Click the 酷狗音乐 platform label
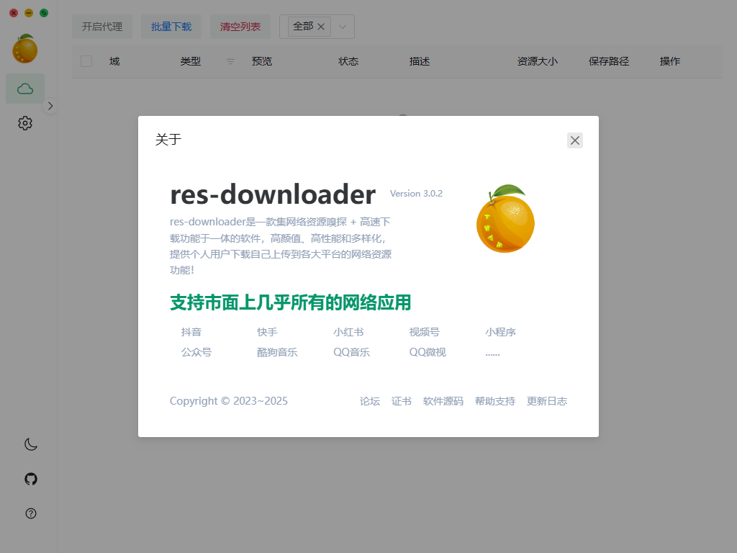737x553 pixels. point(277,352)
